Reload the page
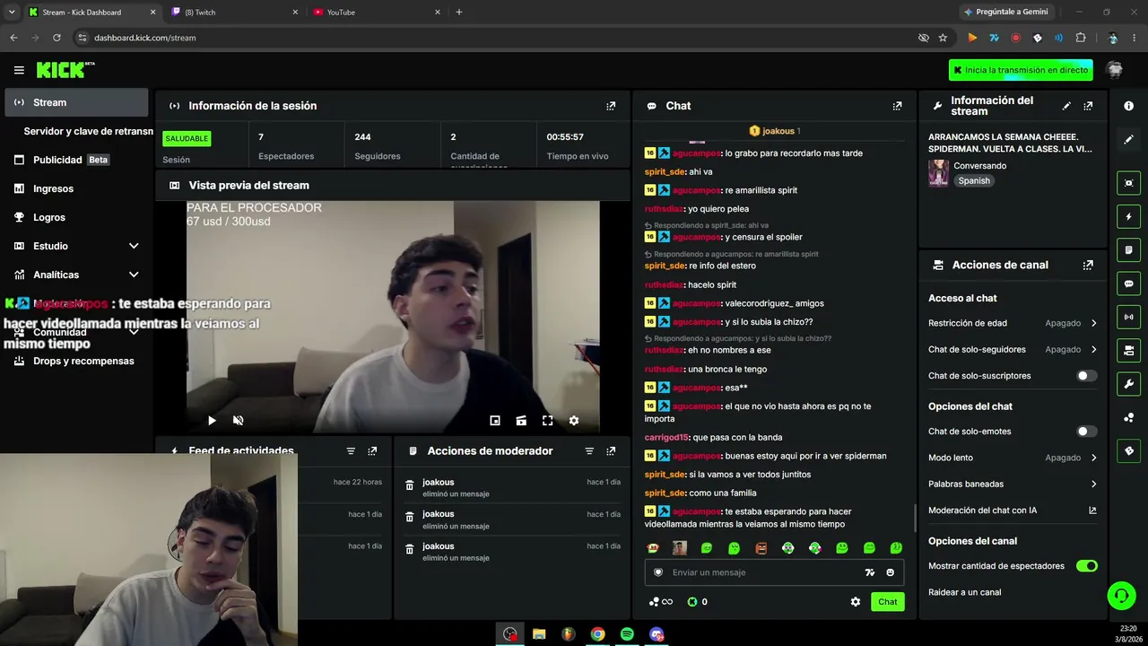This screenshot has width=1148, height=646. click(57, 38)
